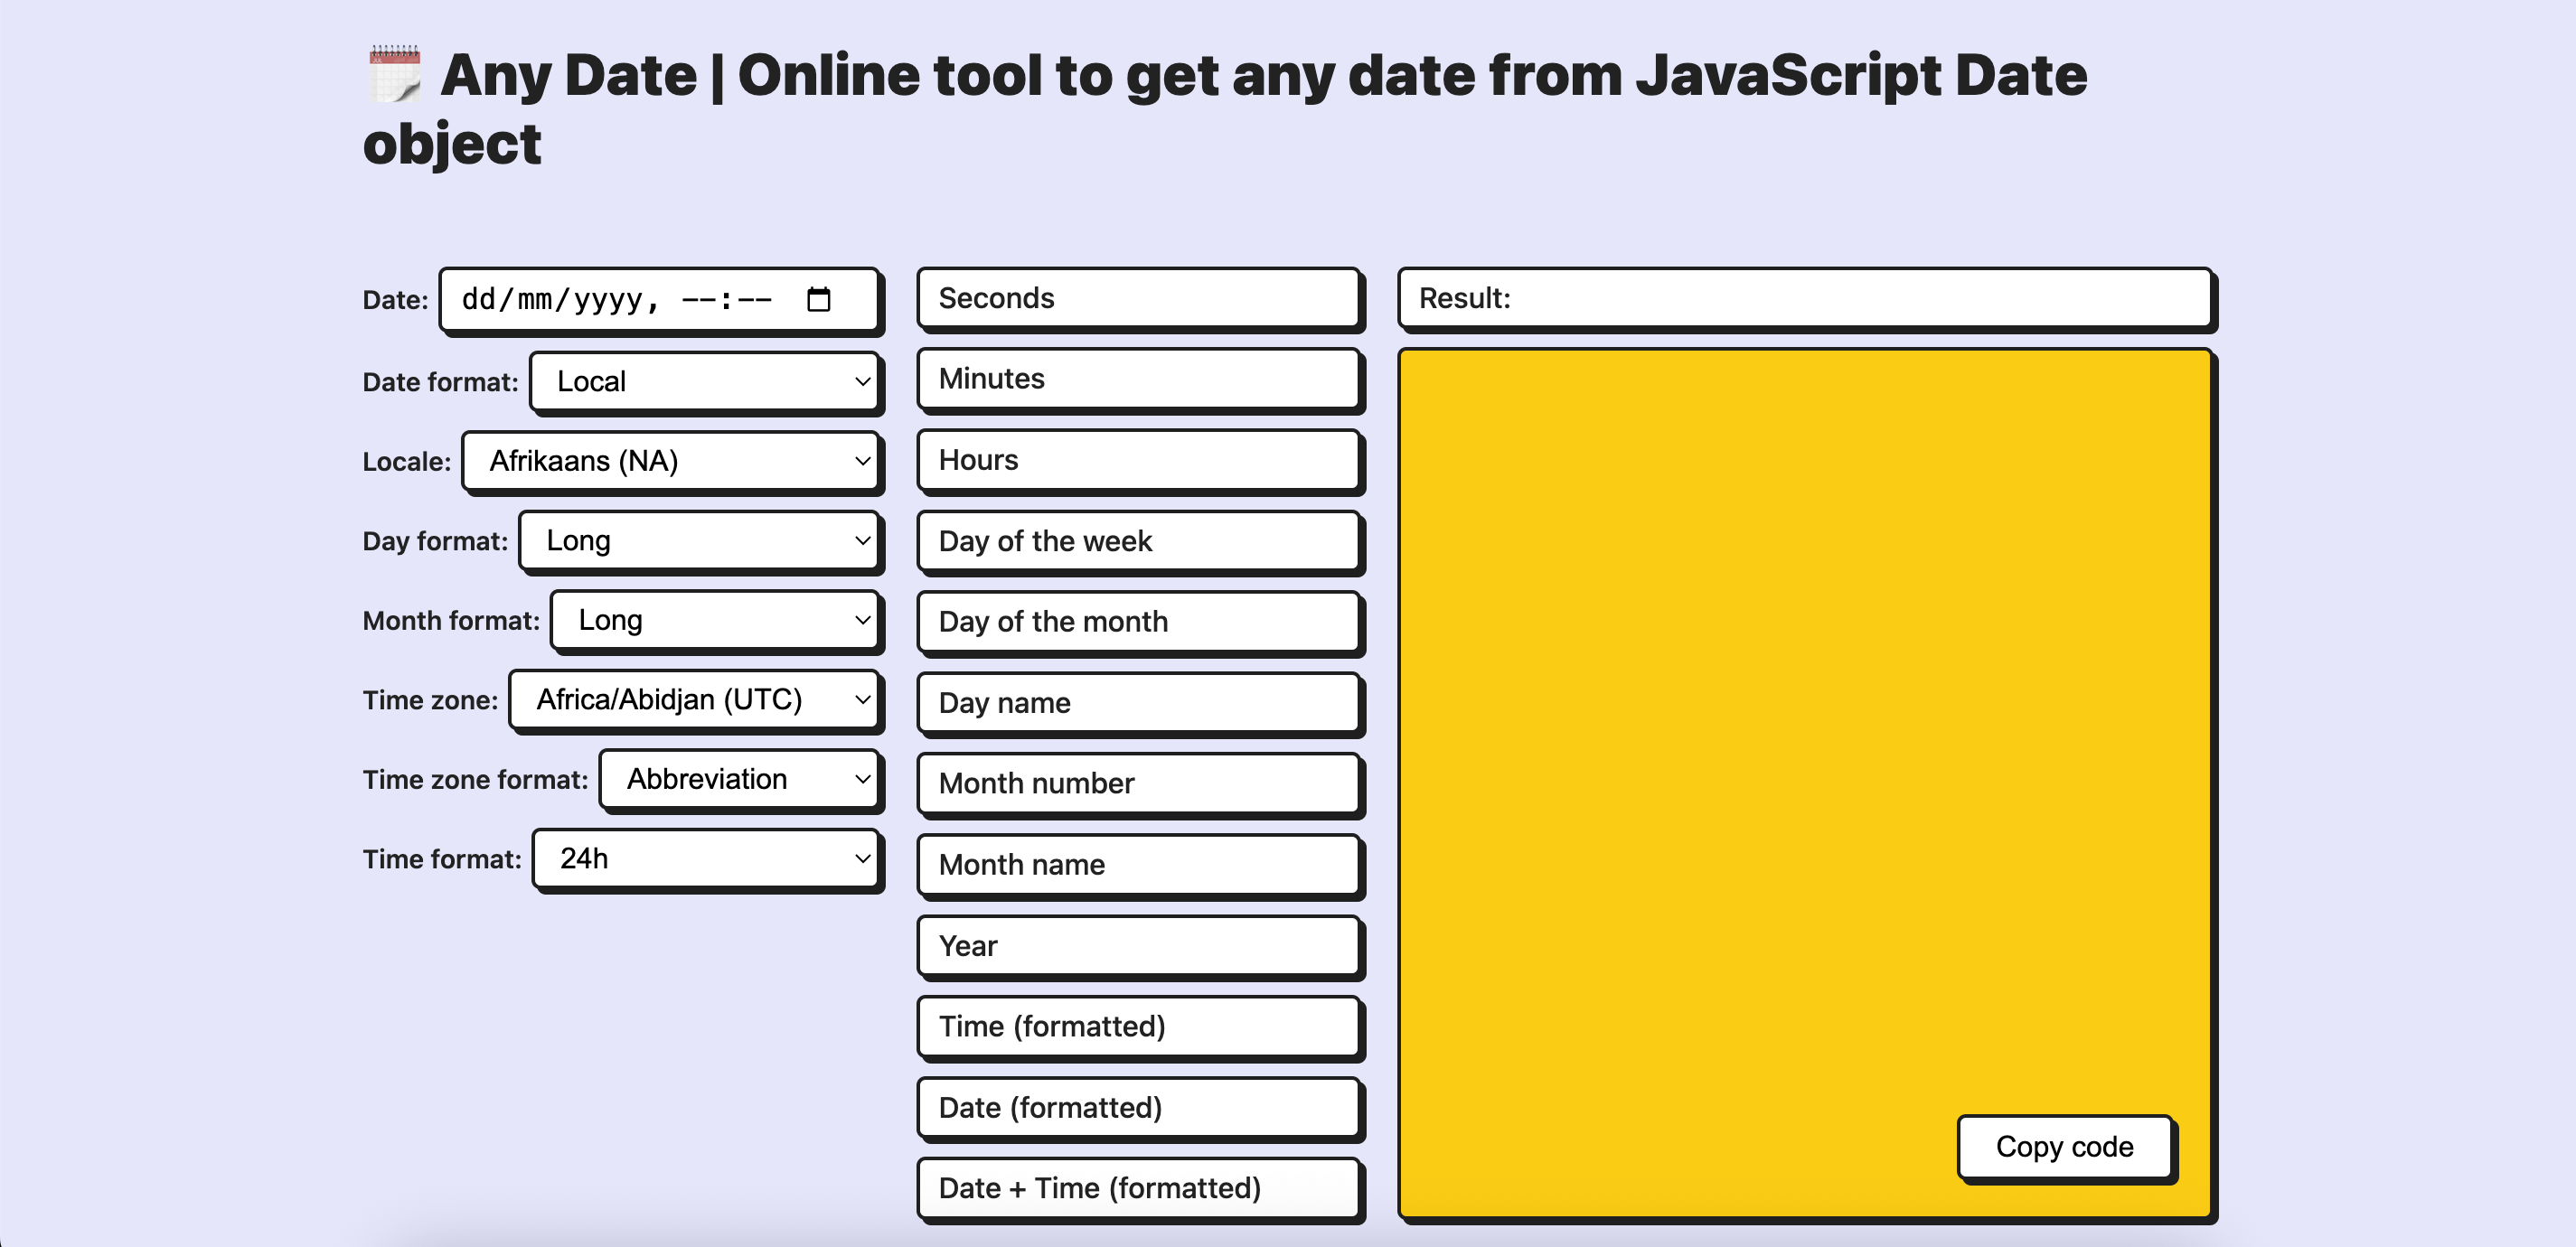The height and width of the screenshot is (1247, 2576).
Task: Focus the Date input field
Action: click(x=659, y=299)
